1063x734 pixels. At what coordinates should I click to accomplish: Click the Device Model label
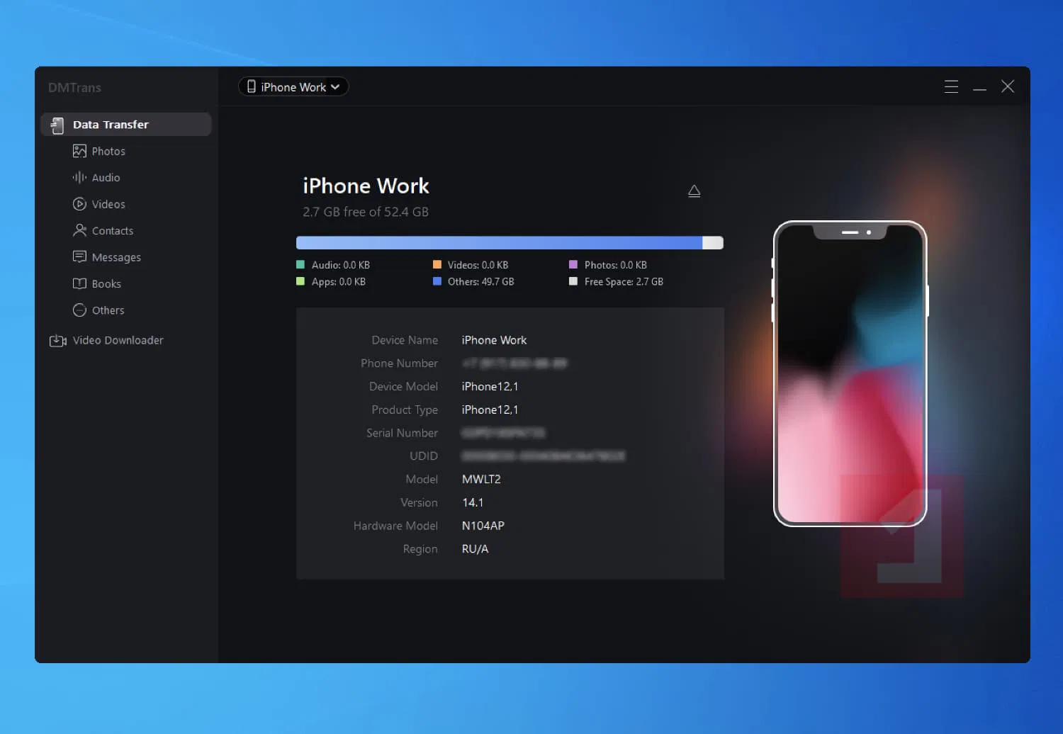pyautogui.click(x=404, y=387)
